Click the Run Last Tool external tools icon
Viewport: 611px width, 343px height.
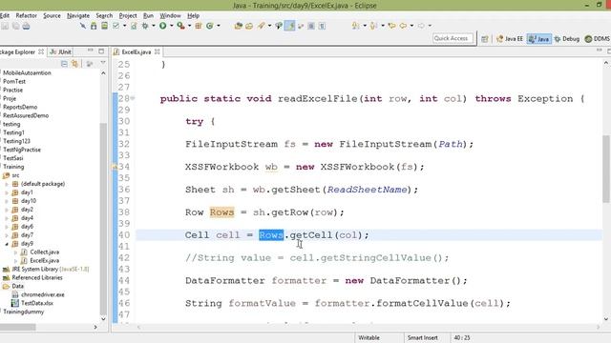[x=180, y=26]
